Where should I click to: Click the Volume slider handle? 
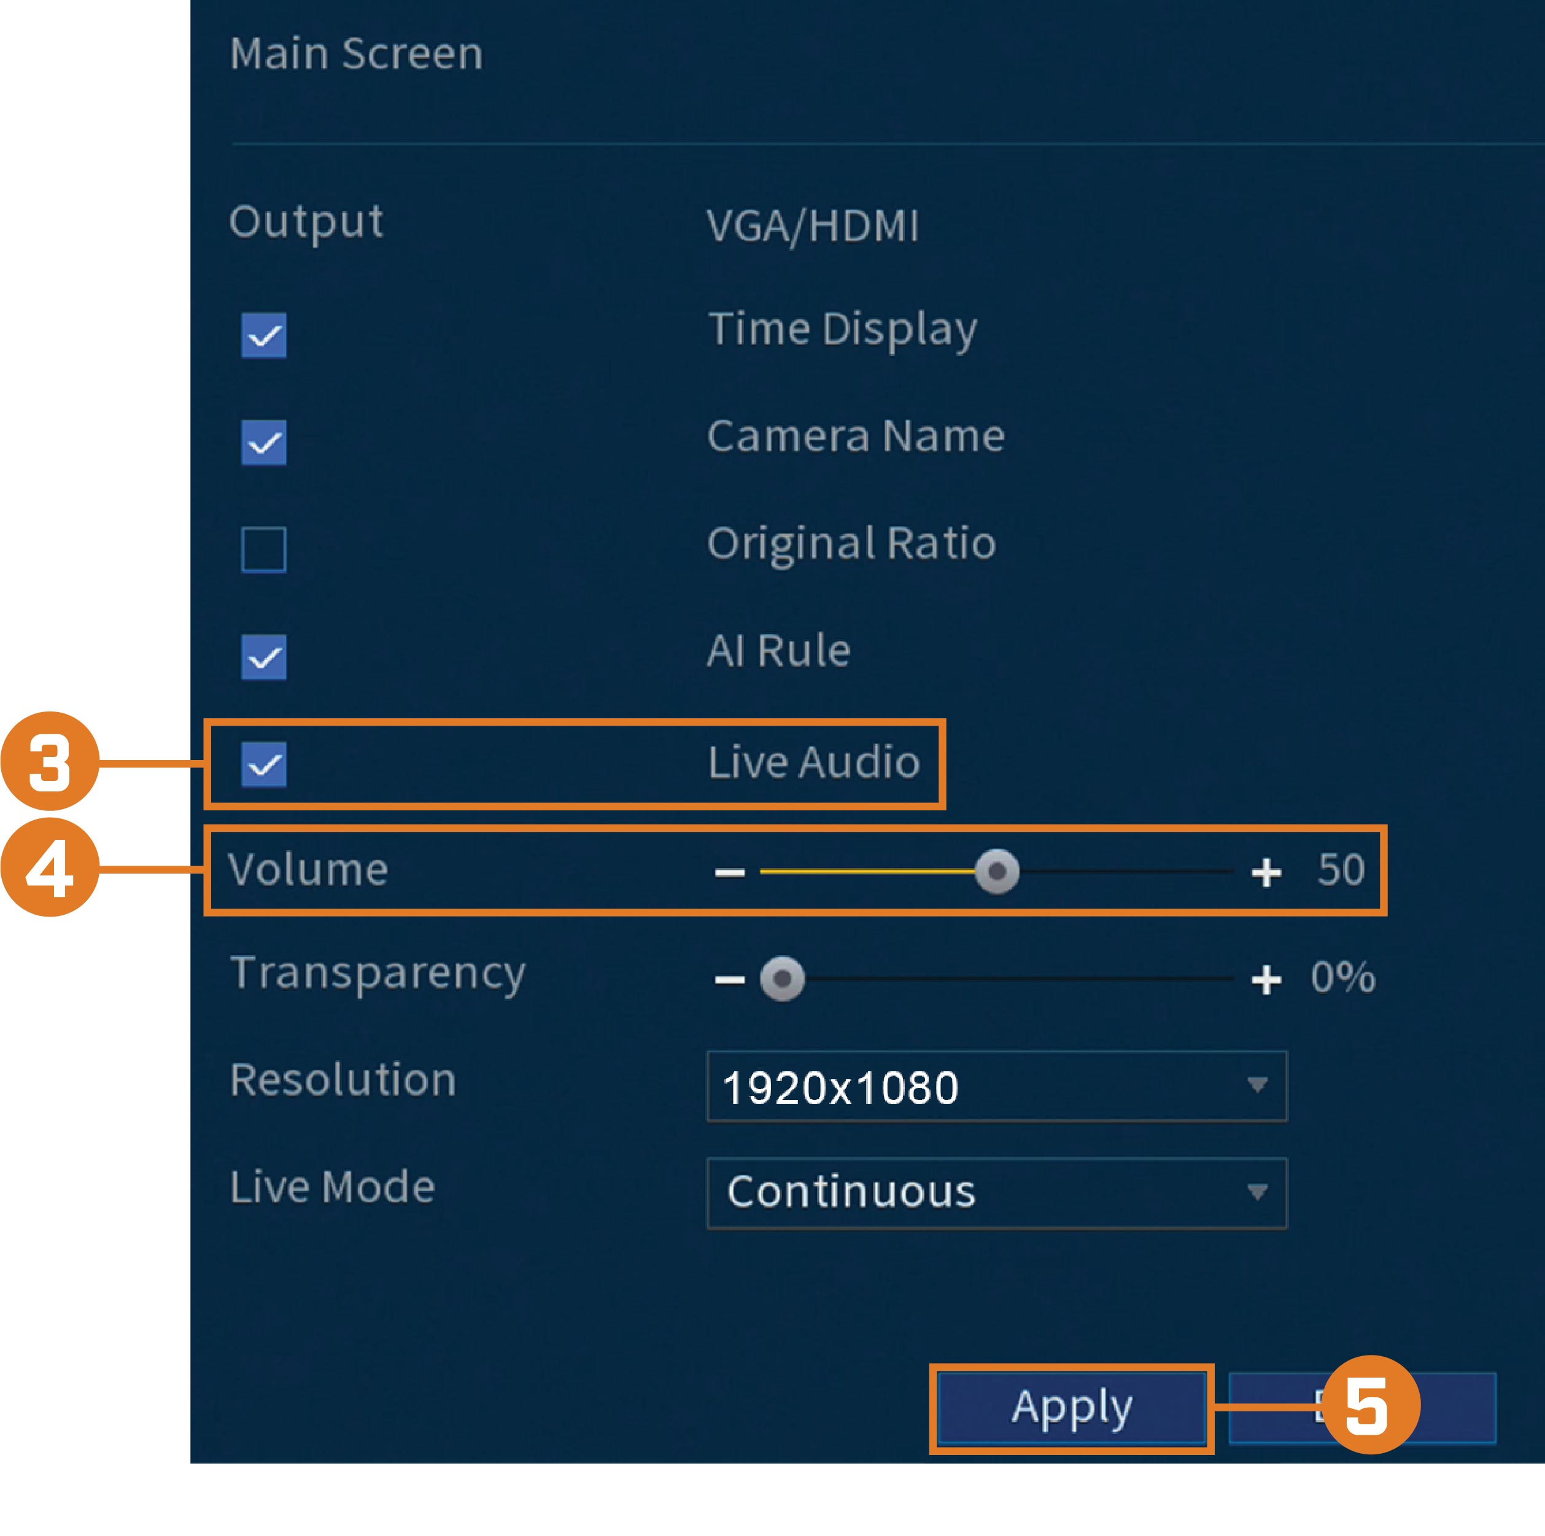[996, 871]
